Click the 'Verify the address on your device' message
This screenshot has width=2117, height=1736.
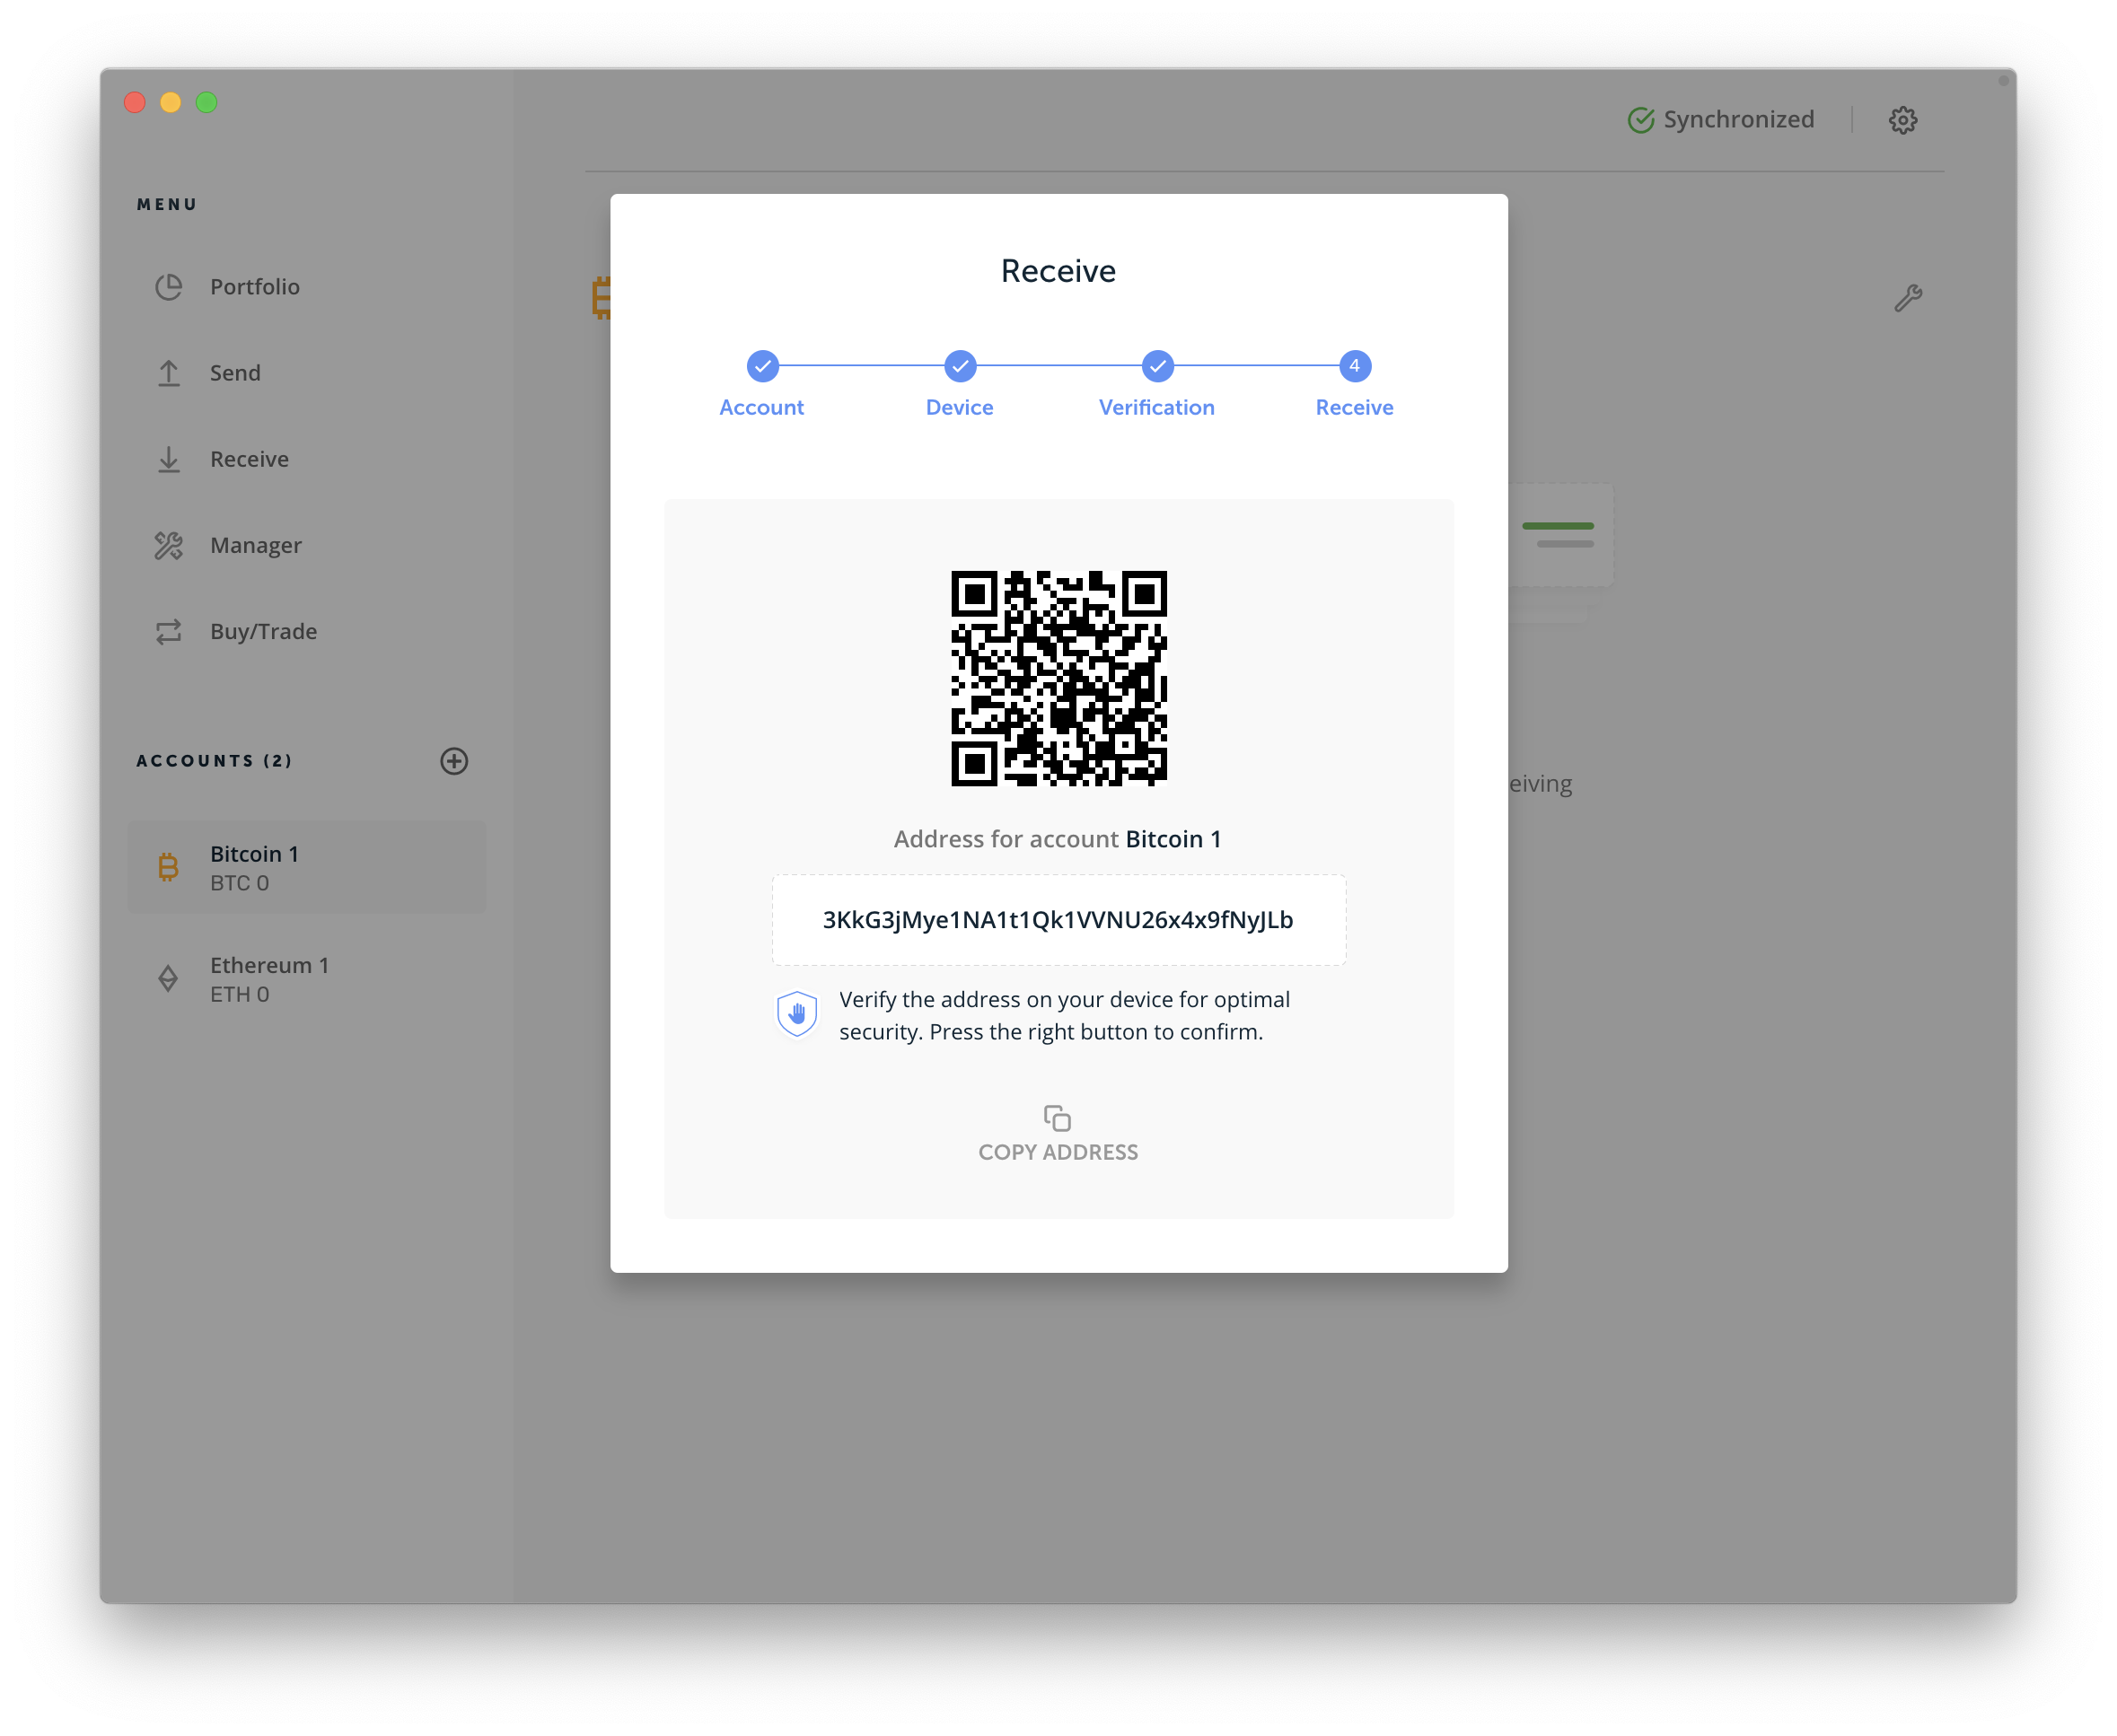[x=1064, y=1015]
